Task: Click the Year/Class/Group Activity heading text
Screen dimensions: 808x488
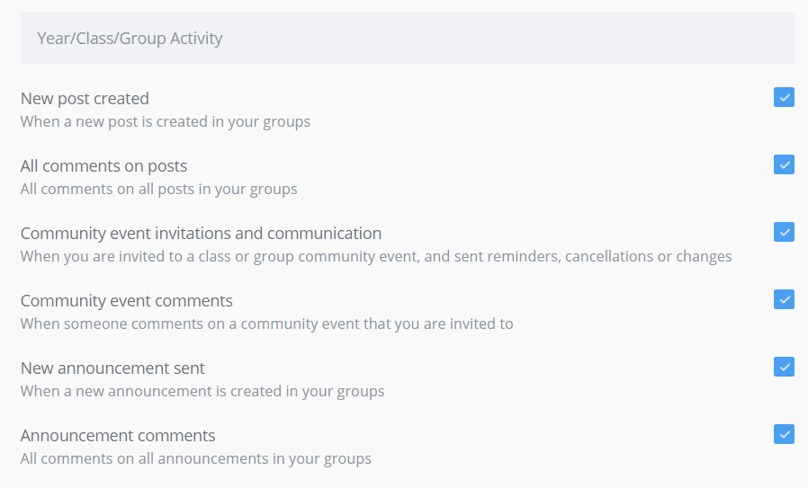Action: click(130, 39)
